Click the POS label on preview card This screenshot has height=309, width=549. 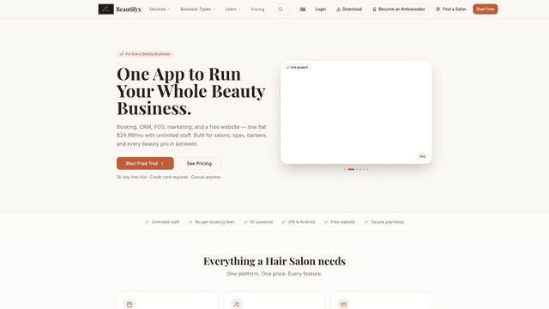point(422,156)
